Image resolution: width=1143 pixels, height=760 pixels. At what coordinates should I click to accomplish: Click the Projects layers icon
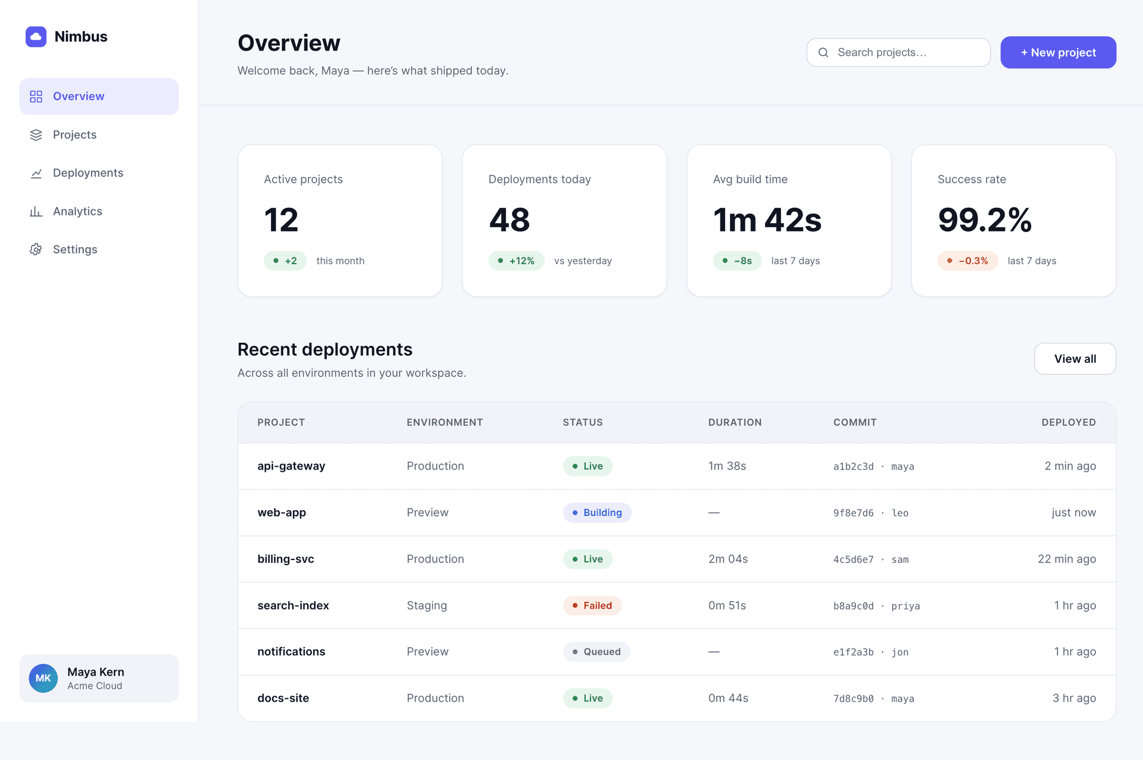point(36,135)
